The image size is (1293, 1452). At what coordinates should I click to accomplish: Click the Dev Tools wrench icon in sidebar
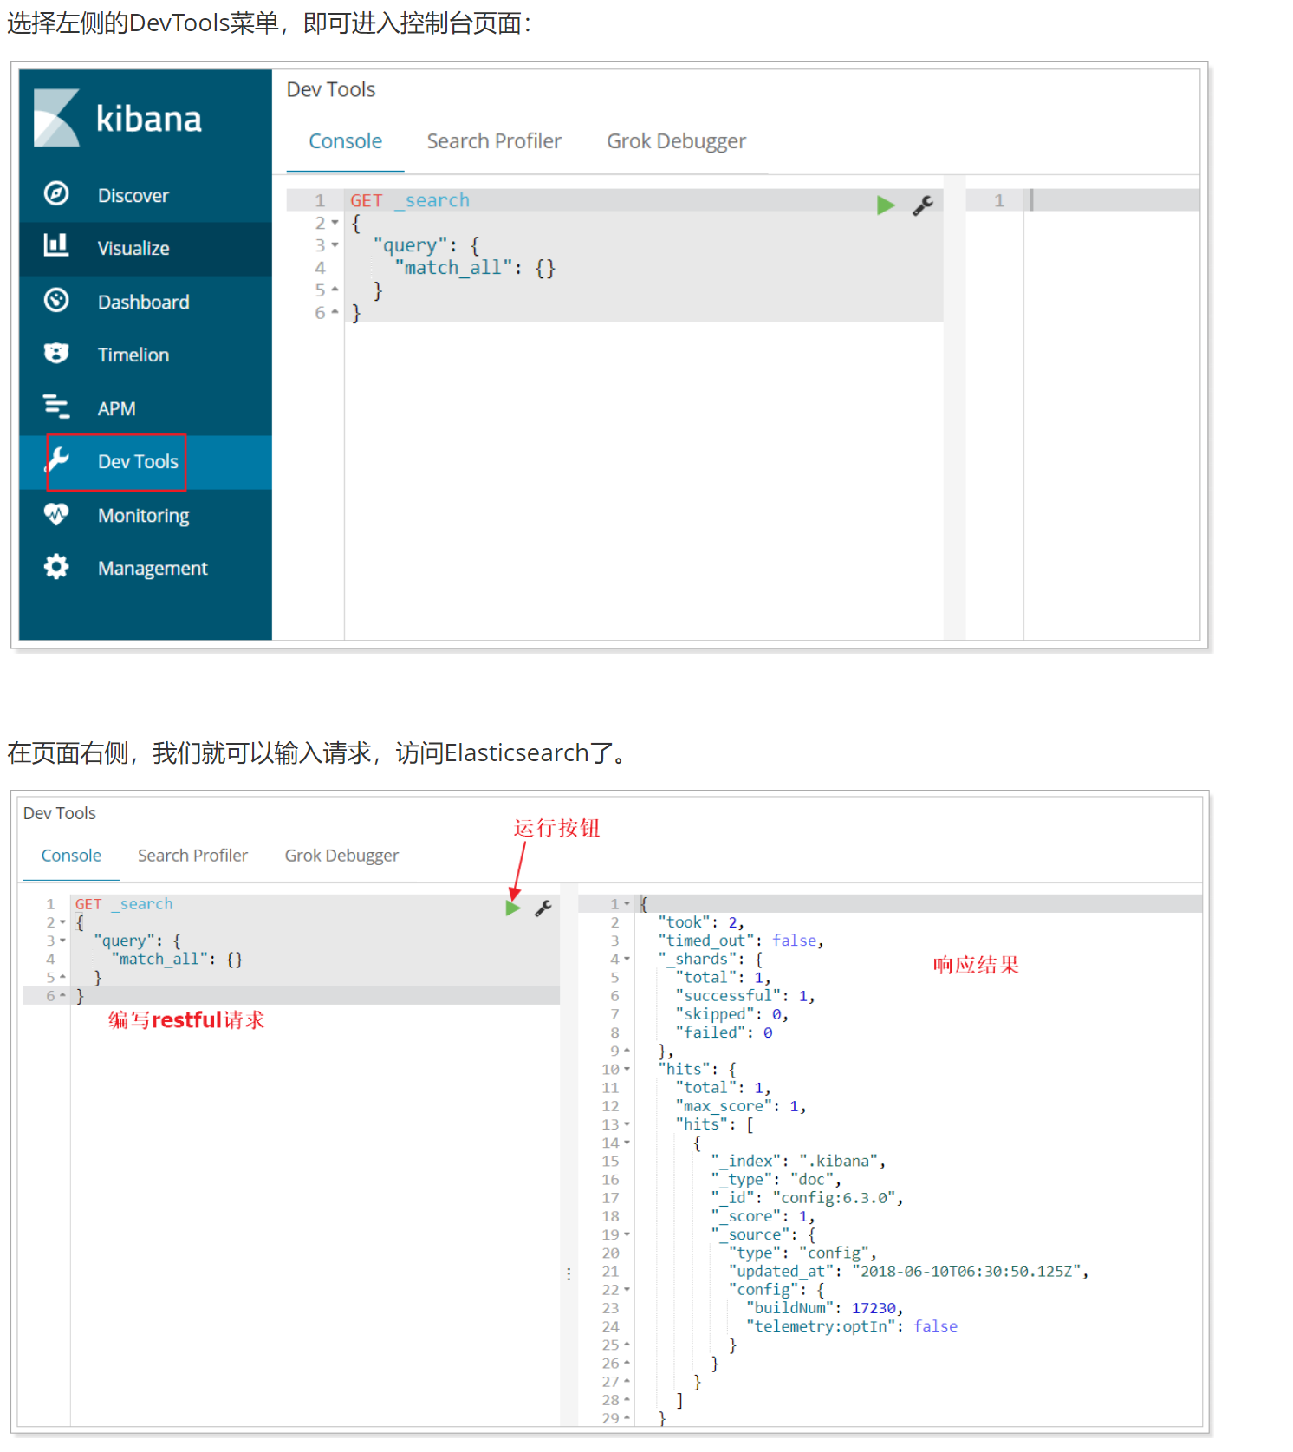pos(57,460)
